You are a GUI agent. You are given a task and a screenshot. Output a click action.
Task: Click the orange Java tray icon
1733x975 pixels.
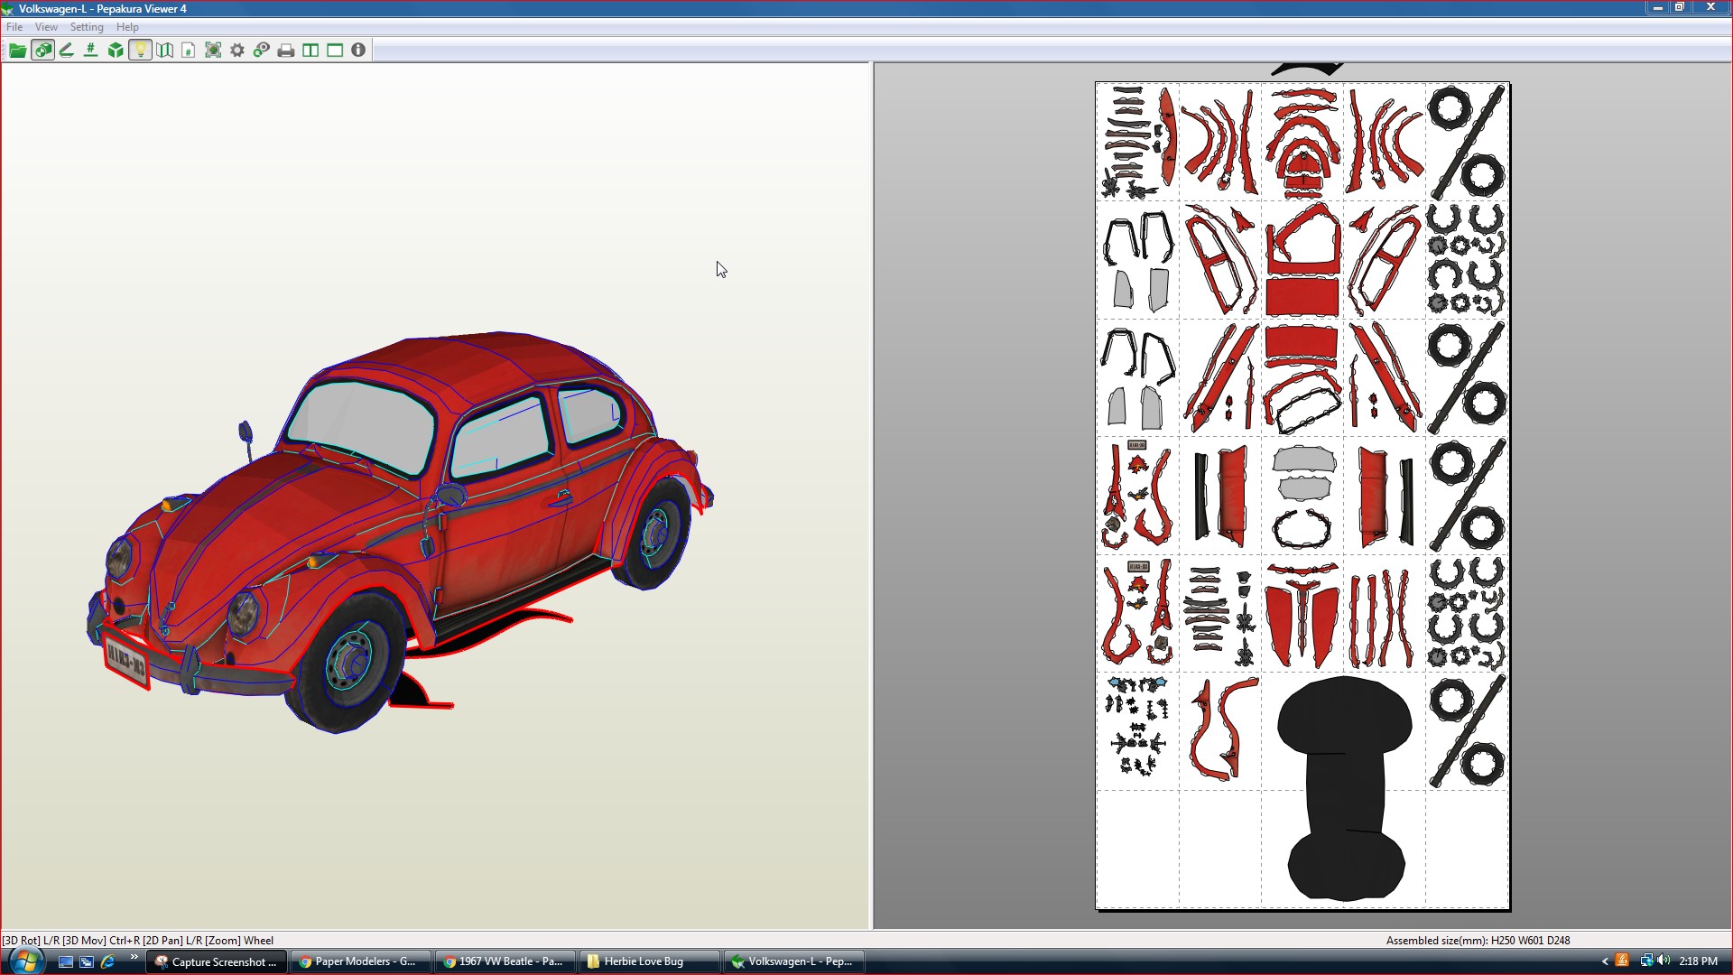[x=1622, y=961]
